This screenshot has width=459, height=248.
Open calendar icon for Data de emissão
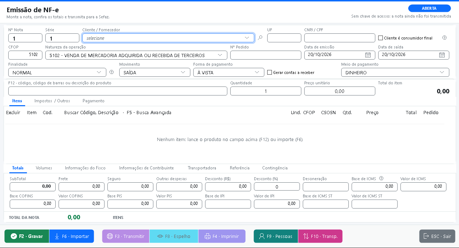368,55
